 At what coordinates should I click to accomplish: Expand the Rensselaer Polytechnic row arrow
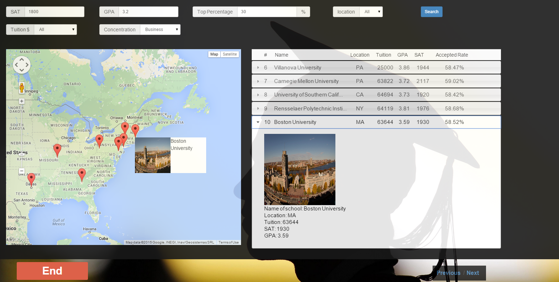(x=258, y=108)
